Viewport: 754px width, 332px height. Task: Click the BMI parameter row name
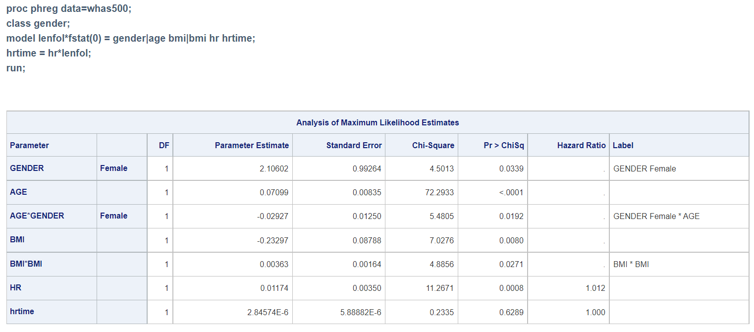(x=17, y=239)
